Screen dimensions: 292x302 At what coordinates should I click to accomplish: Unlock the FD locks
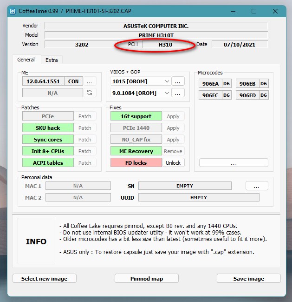pyautogui.click(x=173, y=163)
